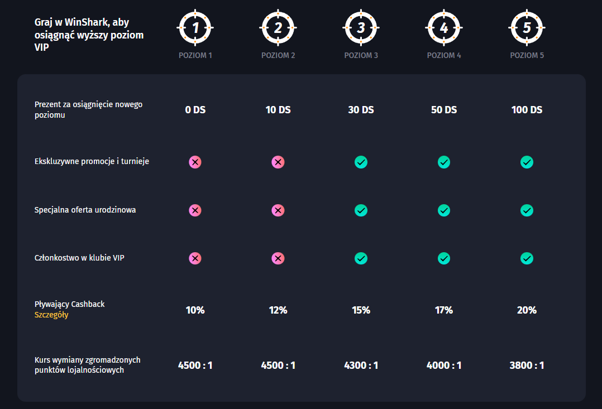Click the checkmark for VIP club membership at Poziom 4
Screen dimensions: 602x409
click(x=444, y=258)
